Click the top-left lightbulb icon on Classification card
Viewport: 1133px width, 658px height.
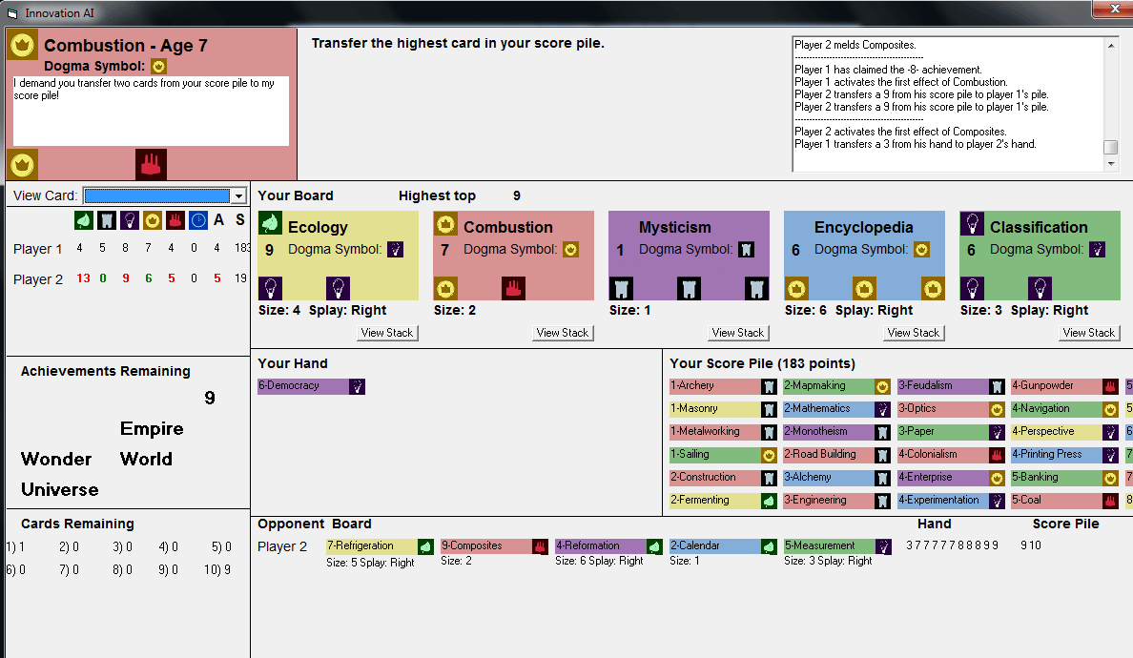pyautogui.click(x=971, y=222)
